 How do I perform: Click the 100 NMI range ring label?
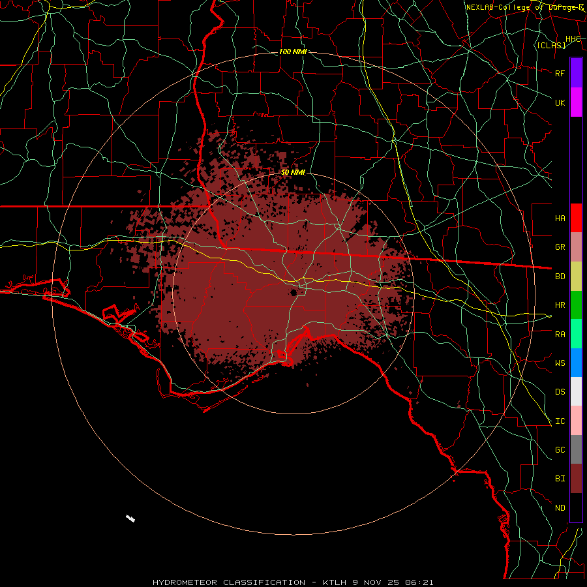(293, 52)
